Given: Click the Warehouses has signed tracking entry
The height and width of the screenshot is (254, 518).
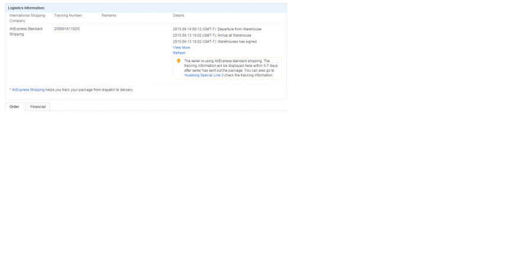Looking at the screenshot, I should [x=214, y=41].
